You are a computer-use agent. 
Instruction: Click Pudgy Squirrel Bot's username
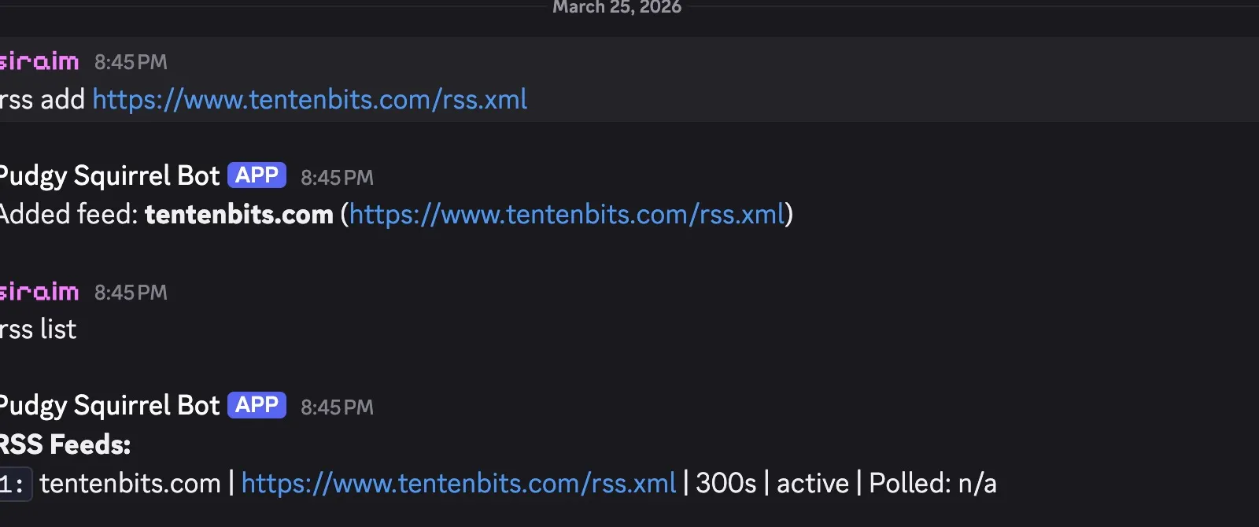pyautogui.click(x=109, y=175)
